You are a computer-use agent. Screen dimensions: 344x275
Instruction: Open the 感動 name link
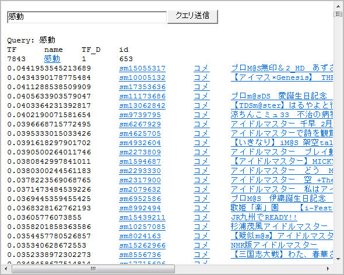(52, 59)
